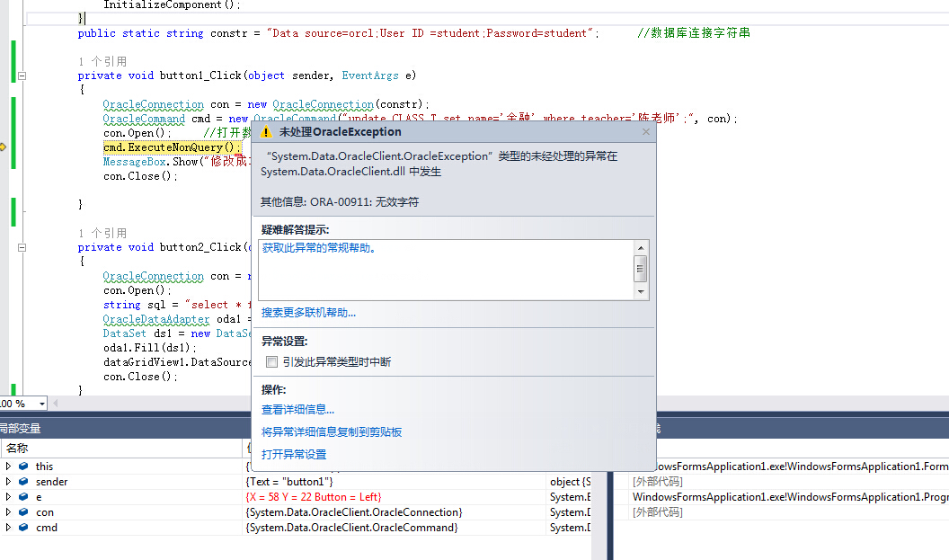
Task: Select the value {Text = "button1"}
Action: (x=289, y=482)
